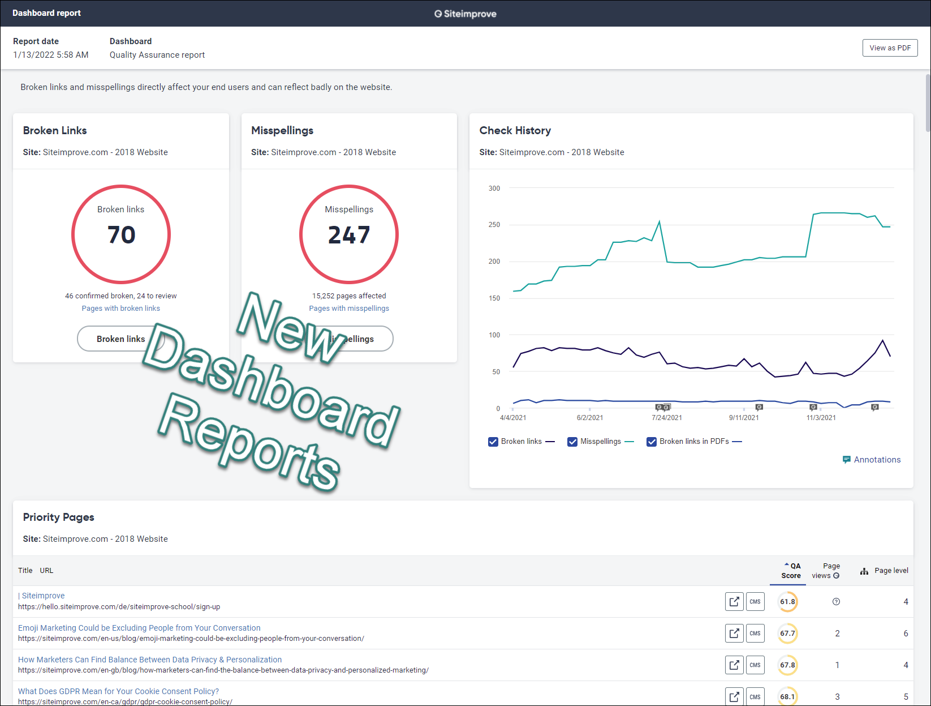Click the 61.8 QA score circle
The width and height of the screenshot is (931, 706).
tap(787, 601)
